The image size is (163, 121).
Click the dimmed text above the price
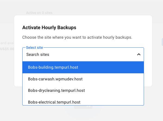[x=7, y=43]
